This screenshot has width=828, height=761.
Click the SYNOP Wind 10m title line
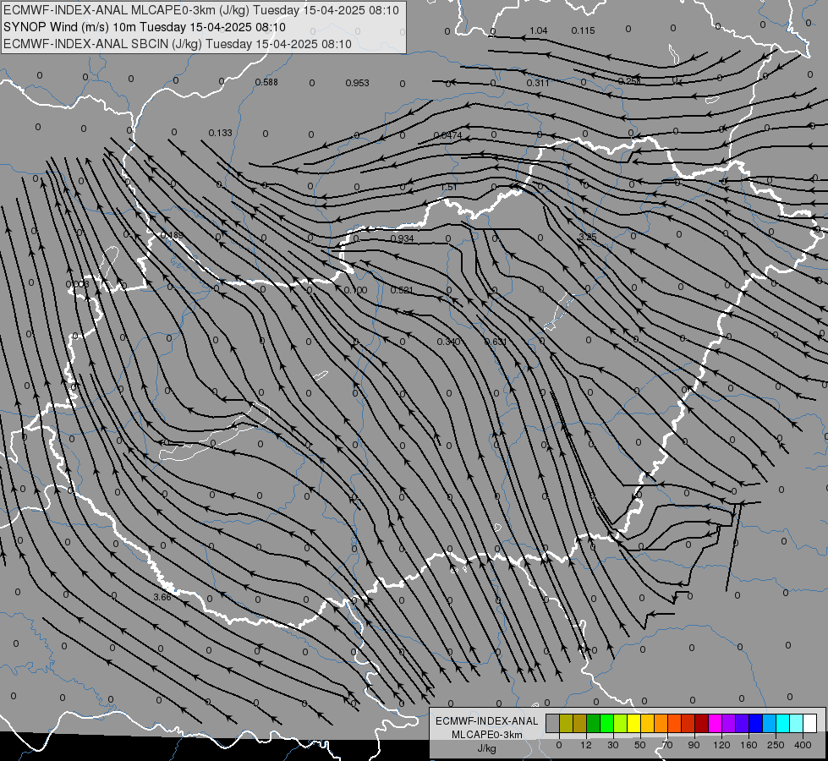pyautogui.click(x=144, y=27)
